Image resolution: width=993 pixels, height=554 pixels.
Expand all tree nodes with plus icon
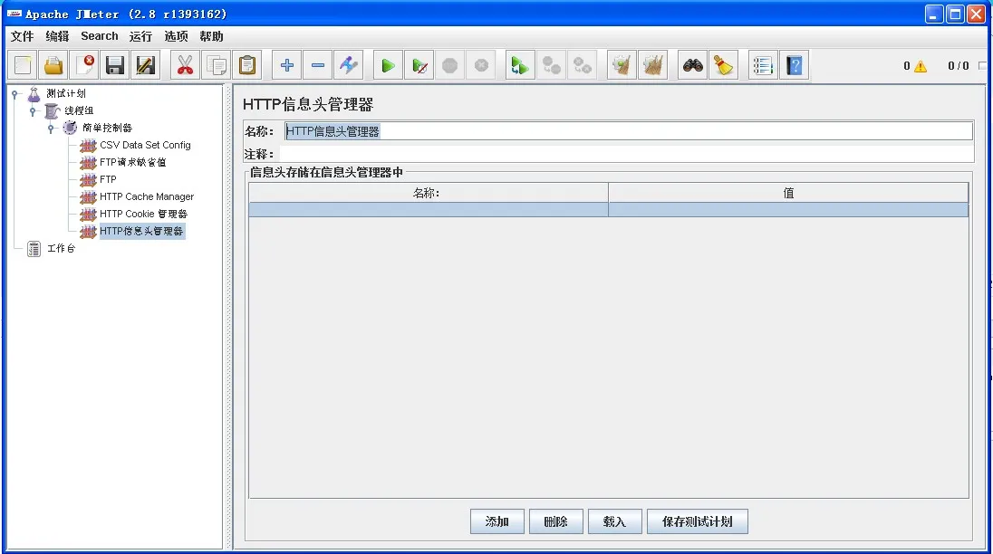pos(287,65)
